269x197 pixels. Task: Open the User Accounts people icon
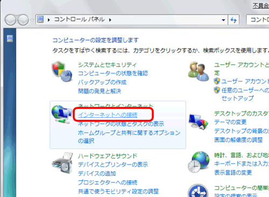point(199,71)
